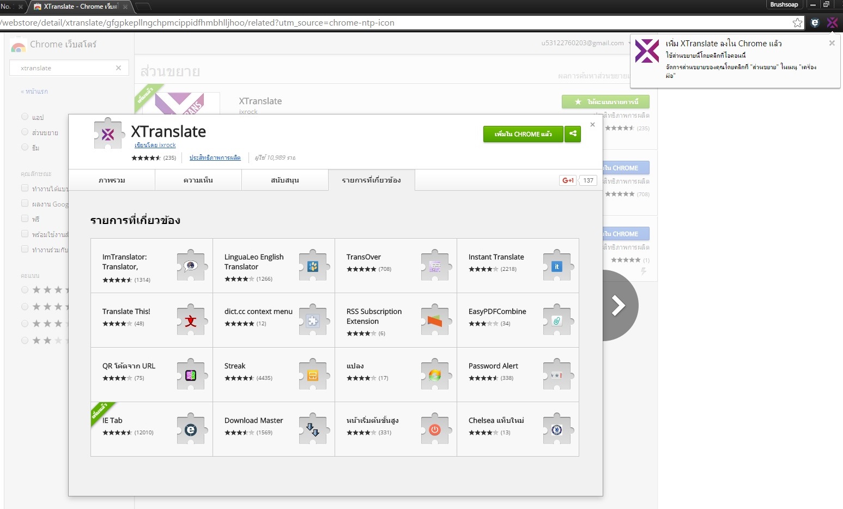Go to next with the arrow circle
Screen dimensions: 843x509
click(x=618, y=305)
